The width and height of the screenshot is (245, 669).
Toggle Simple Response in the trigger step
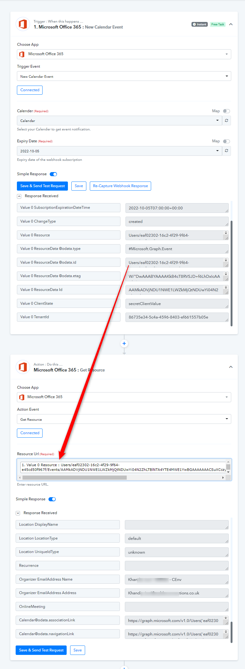coord(54,174)
